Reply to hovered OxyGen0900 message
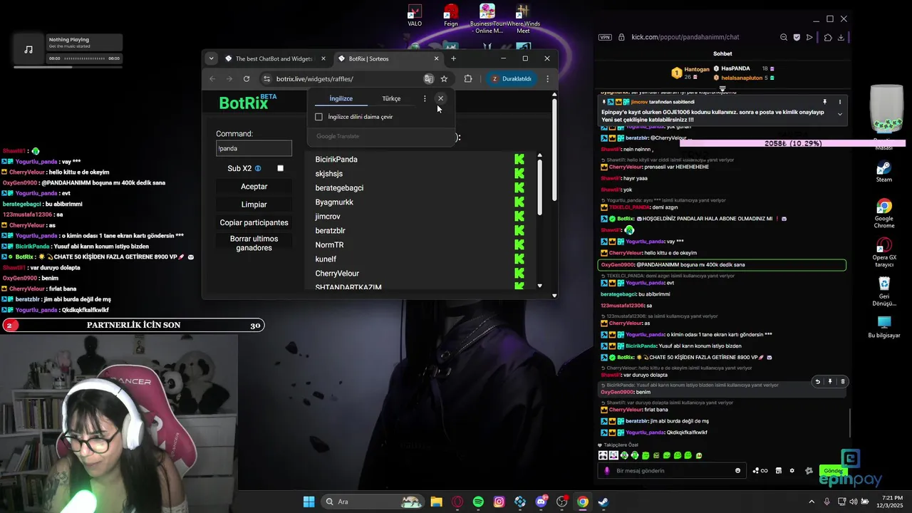The height and width of the screenshot is (513, 912). 817,382
